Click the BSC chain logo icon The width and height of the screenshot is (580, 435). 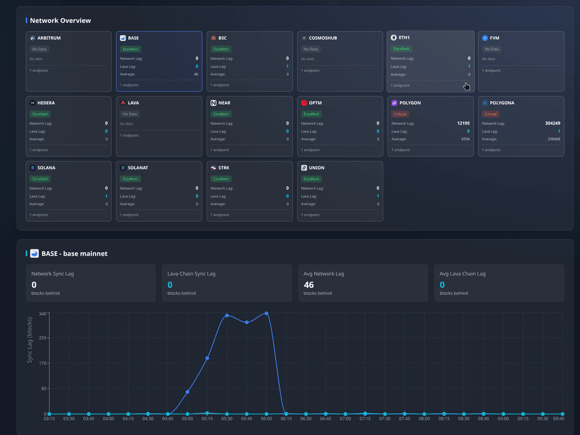[214, 38]
